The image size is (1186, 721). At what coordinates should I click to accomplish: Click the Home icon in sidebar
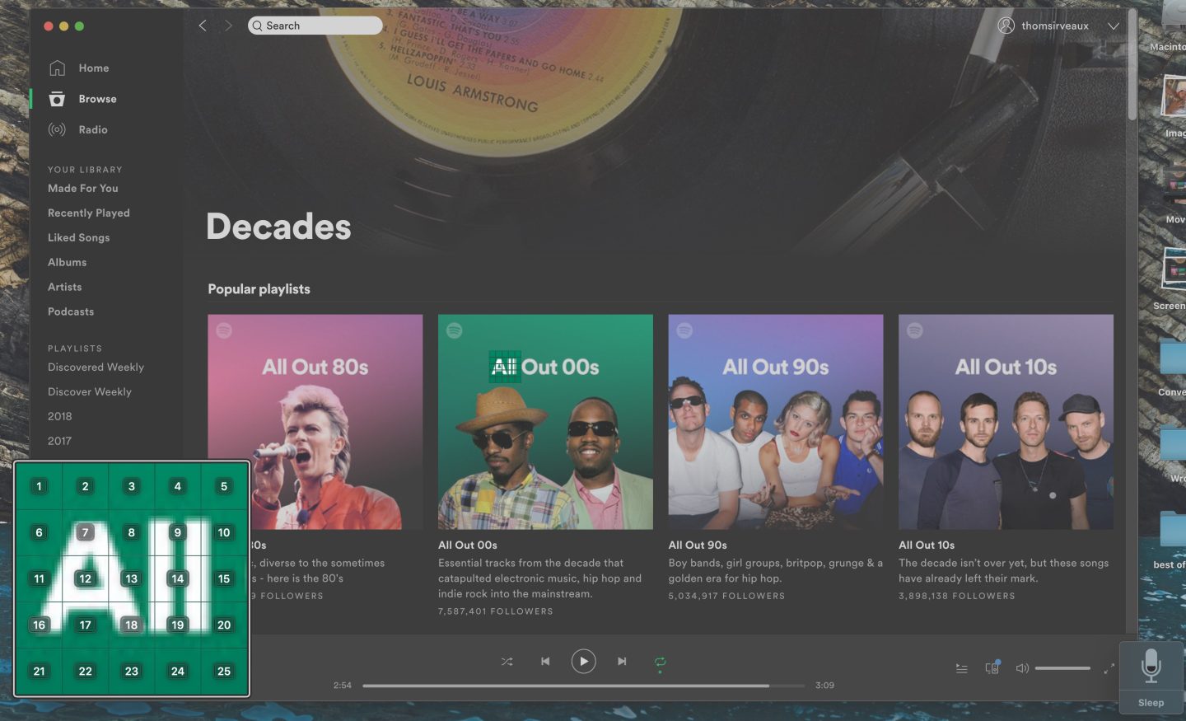(x=57, y=68)
